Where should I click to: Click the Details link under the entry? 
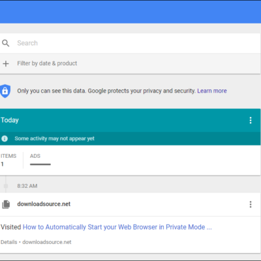pyautogui.click(x=8, y=242)
